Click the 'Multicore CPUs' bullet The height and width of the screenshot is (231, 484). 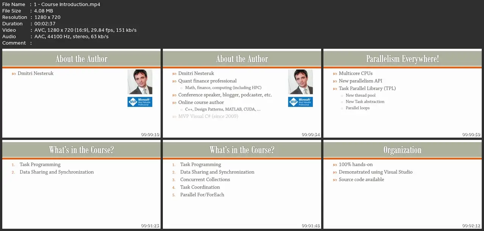(x=356, y=73)
